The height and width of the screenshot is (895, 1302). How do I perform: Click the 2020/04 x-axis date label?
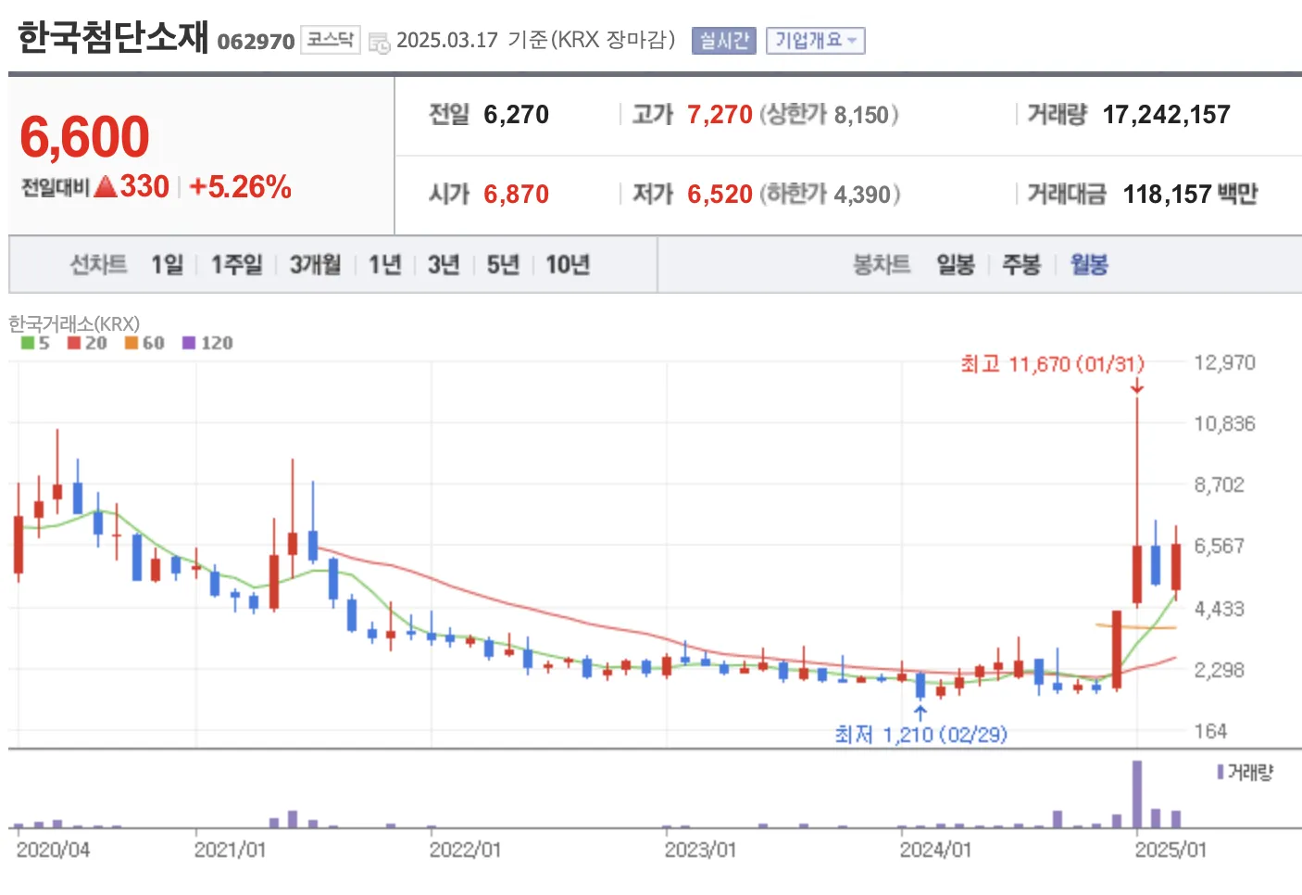(53, 850)
